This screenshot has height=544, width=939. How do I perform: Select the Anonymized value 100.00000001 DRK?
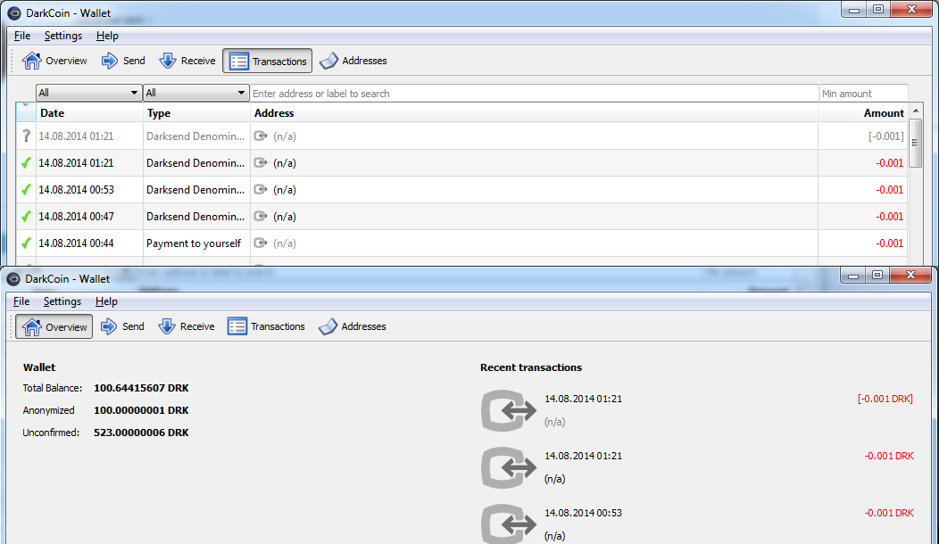click(x=141, y=410)
